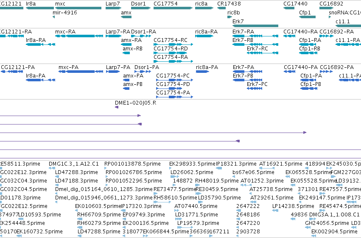The image size is (361, 238).
Task: Select the 'RH48019.5prime' EST label
Action: [217, 180]
